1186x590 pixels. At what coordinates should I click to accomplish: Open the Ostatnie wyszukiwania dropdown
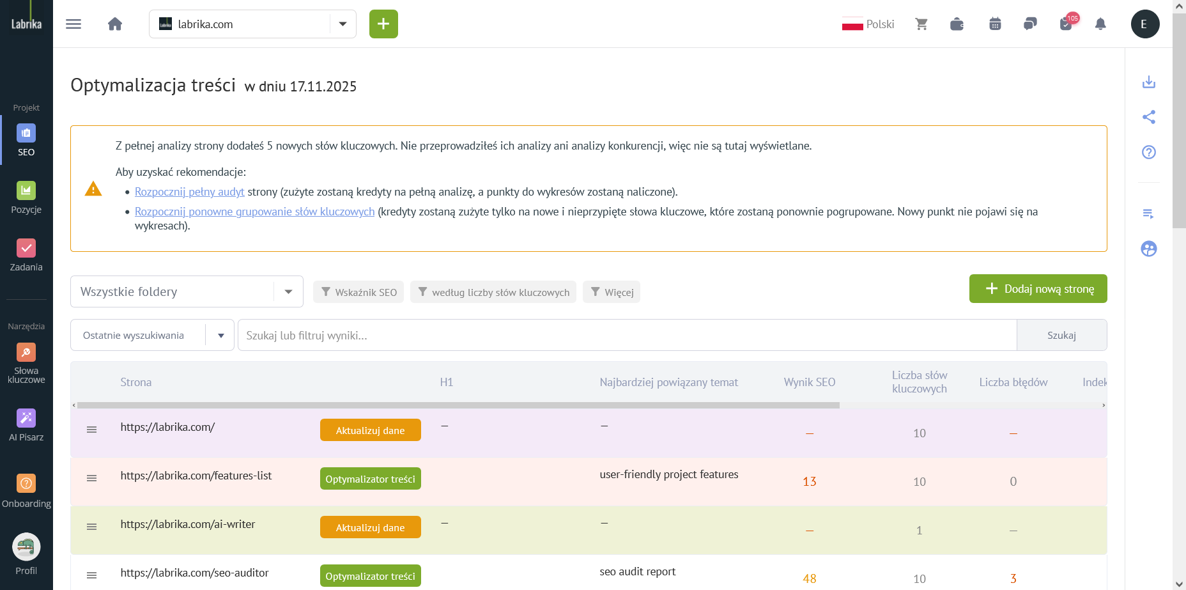[220, 336]
